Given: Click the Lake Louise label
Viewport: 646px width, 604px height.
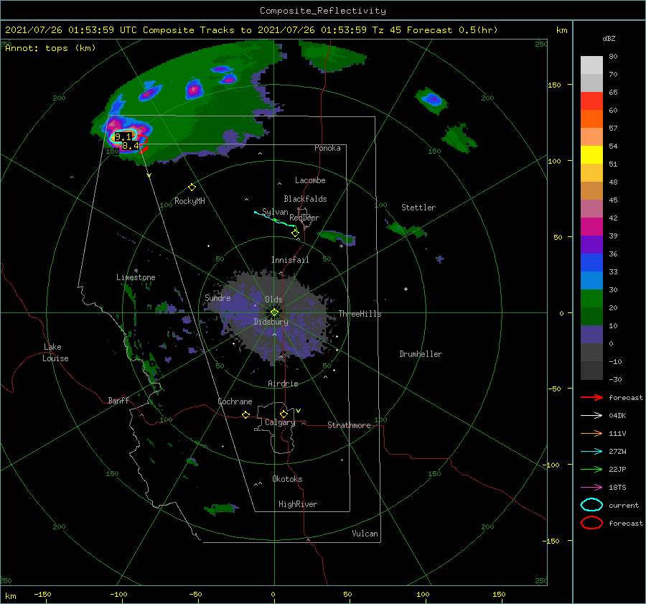Looking at the screenshot, I should 55,353.
